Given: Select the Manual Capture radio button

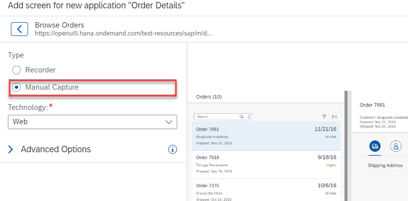Looking at the screenshot, I should click(x=17, y=87).
